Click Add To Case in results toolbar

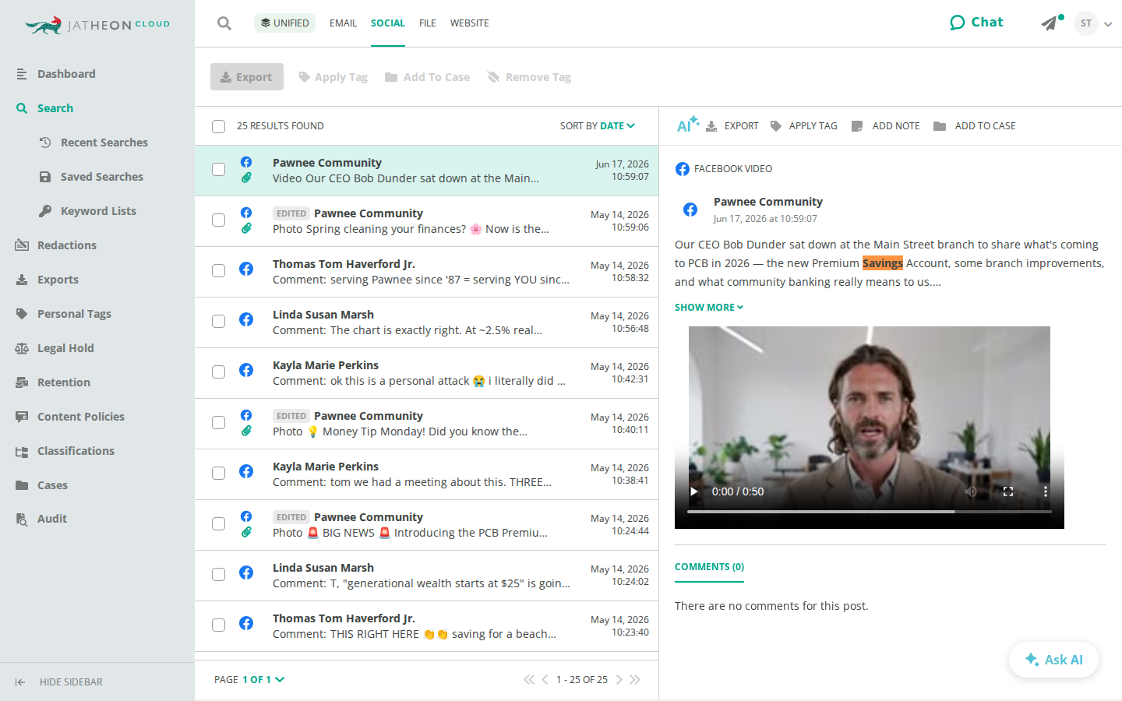pos(427,77)
